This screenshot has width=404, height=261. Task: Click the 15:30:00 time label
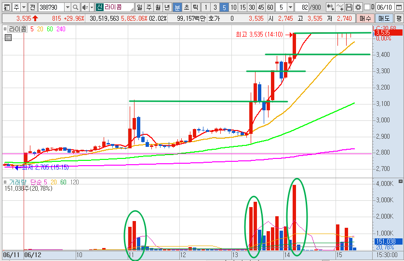tap(387, 255)
